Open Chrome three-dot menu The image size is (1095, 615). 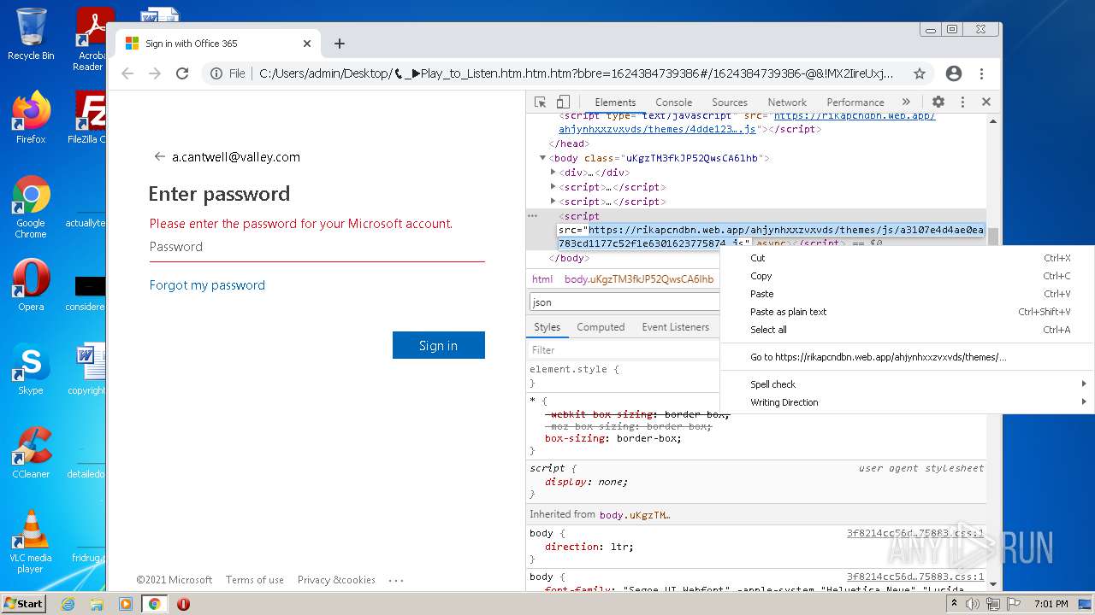[981, 73]
